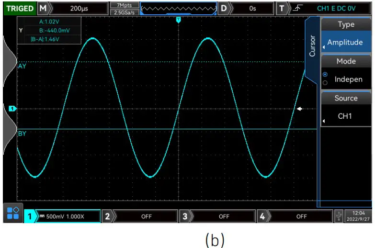
Task: Click the Mode menu header
Action: coord(346,61)
